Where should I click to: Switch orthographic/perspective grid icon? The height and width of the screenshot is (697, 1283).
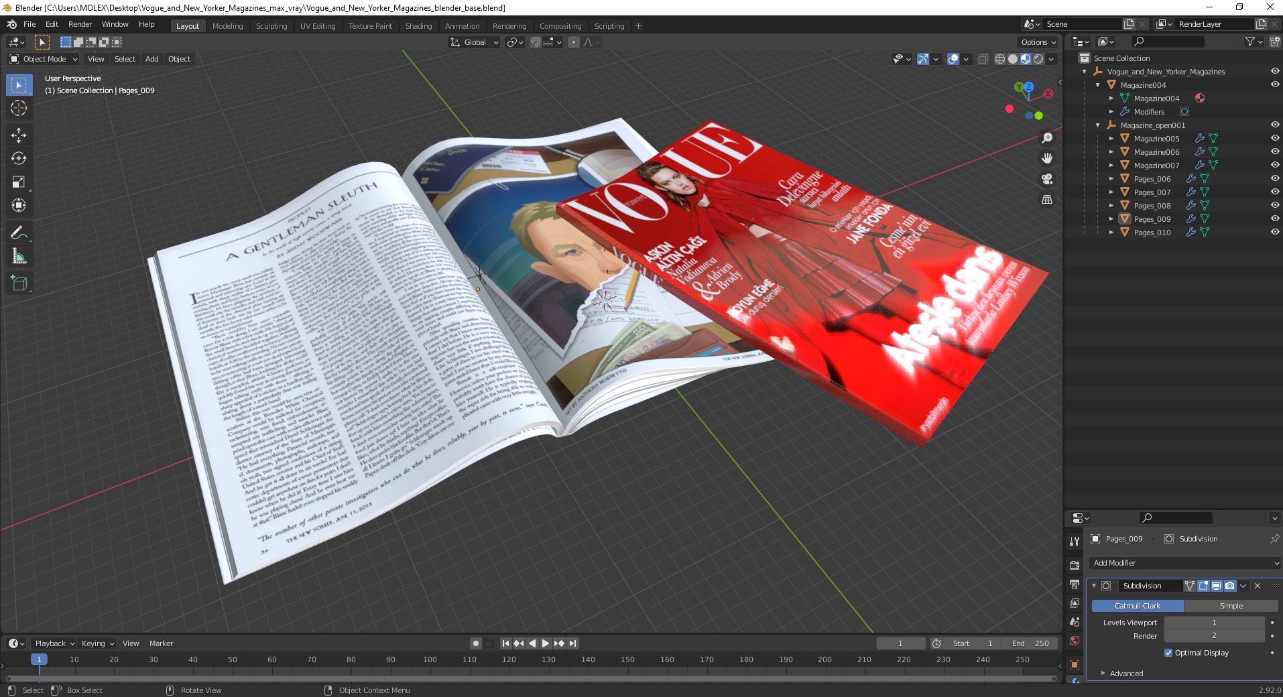click(1047, 199)
